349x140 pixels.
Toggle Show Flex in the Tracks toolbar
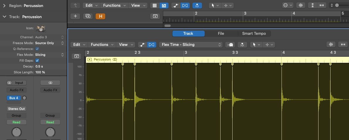[x=185, y=5]
